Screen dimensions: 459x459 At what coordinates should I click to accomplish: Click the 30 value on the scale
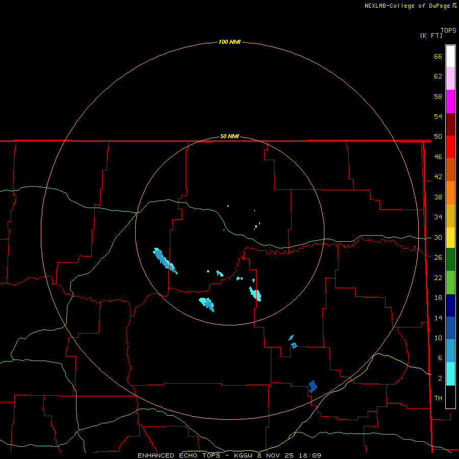[438, 237]
